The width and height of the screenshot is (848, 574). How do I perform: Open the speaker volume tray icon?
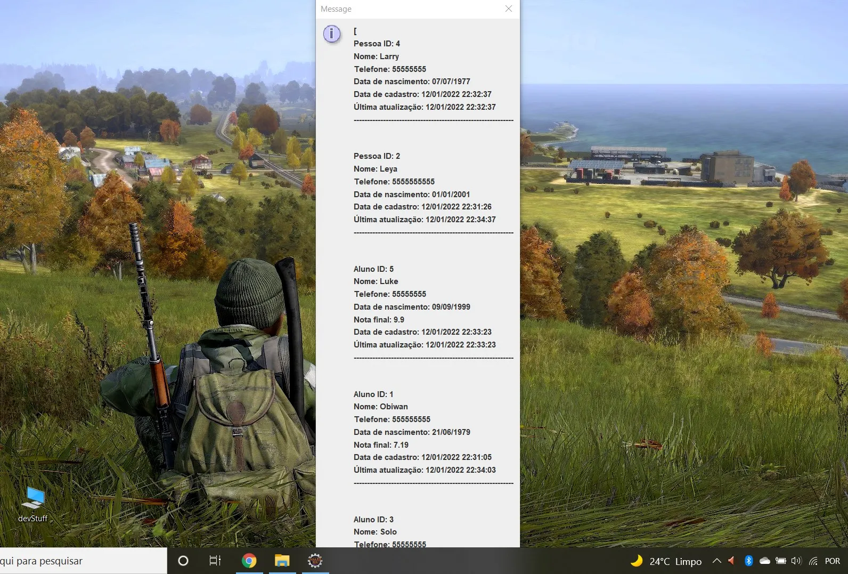pos(796,561)
